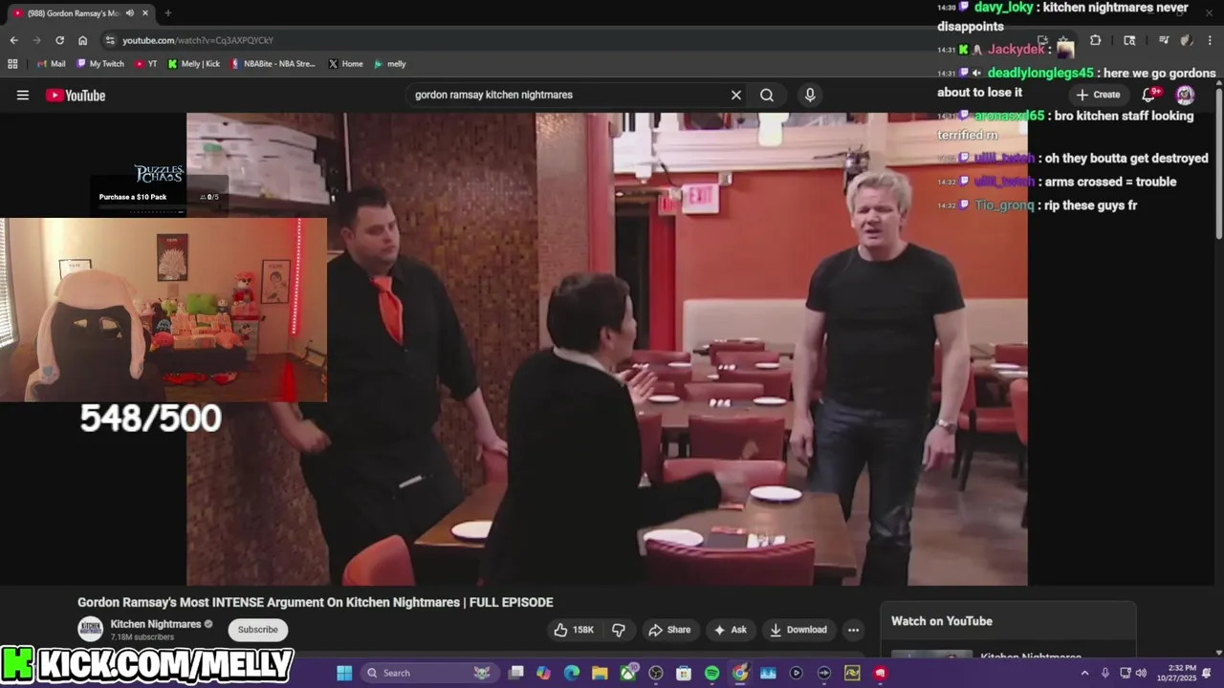The height and width of the screenshot is (688, 1224).
Task: Show hidden system tray icons chevron
Action: pos(1084,673)
